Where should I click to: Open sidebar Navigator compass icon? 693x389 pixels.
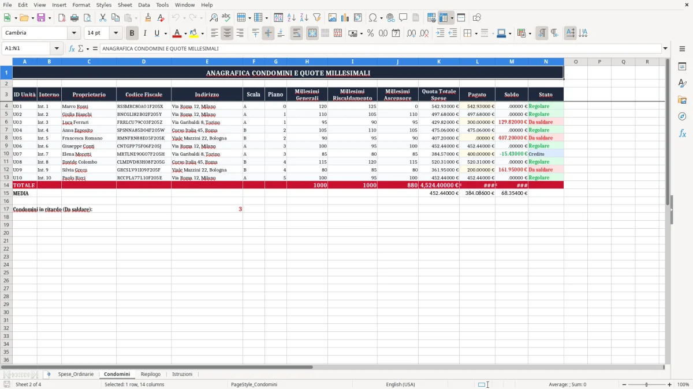682,116
